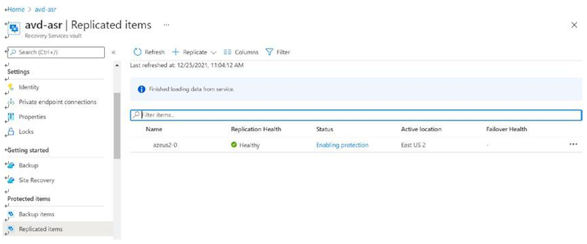The height and width of the screenshot is (244, 587).
Task: Click the plus icon for Replicate
Action: pos(176,52)
